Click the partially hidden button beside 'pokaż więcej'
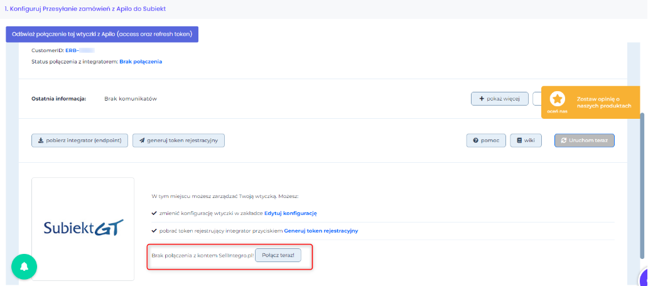The height and width of the screenshot is (286, 648). pos(537,99)
